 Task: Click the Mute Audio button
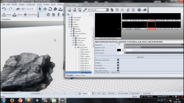point(147,93)
